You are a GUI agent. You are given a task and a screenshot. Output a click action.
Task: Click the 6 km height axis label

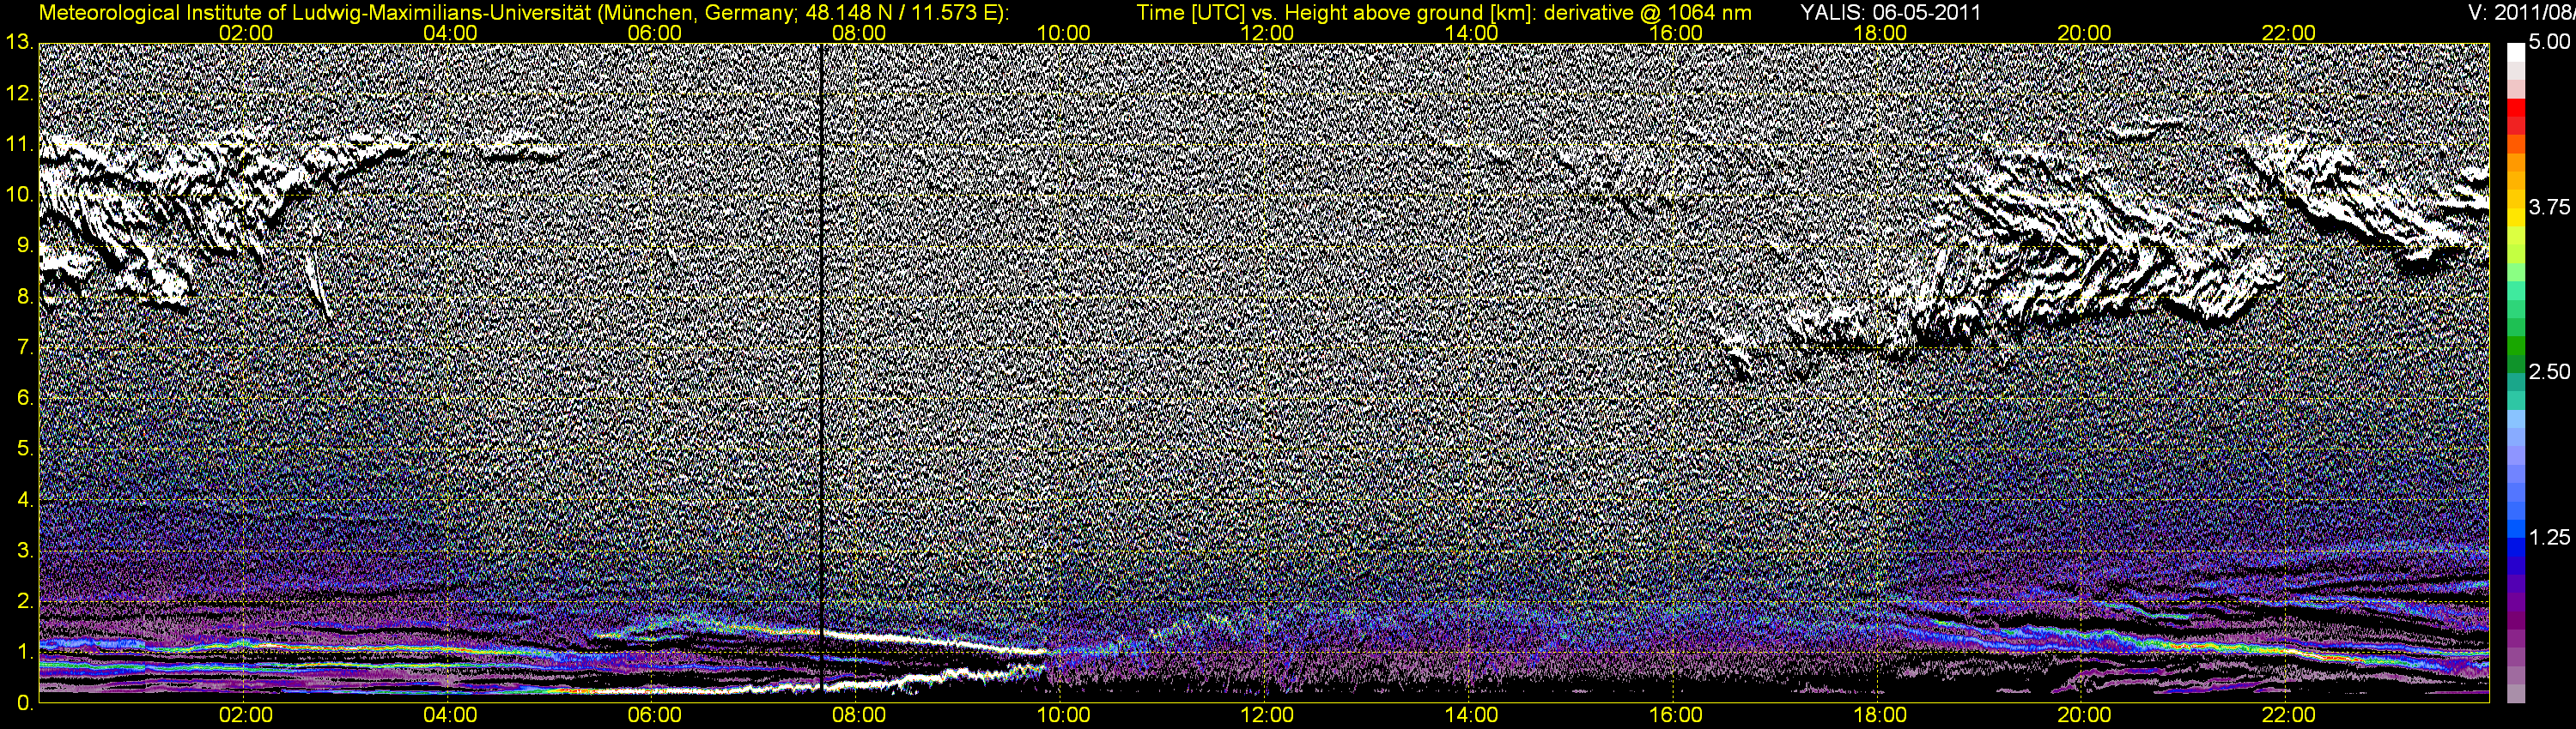(x=26, y=397)
